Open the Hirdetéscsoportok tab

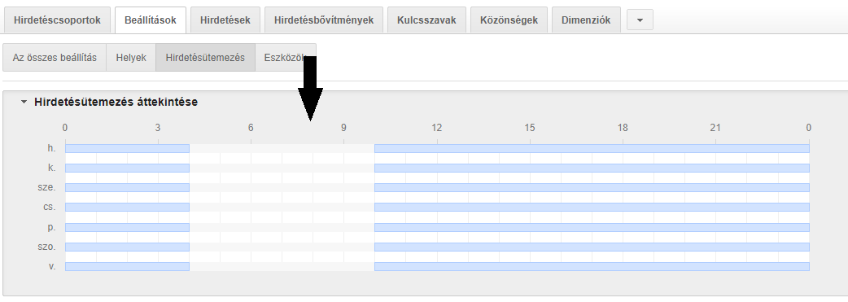coord(57,20)
